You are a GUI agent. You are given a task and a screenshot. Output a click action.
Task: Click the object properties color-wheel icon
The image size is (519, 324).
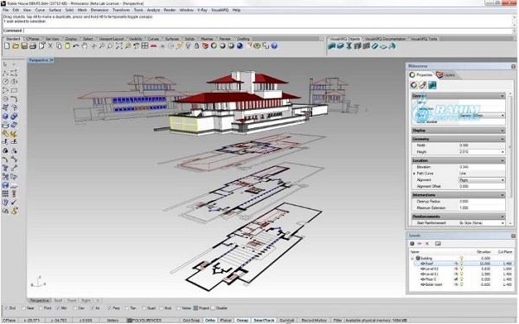click(x=413, y=85)
